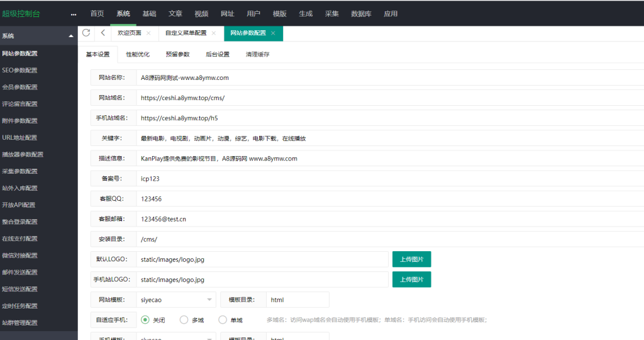Open 基础 in top navigation
Screen dimensions: 644x340
point(149,14)
